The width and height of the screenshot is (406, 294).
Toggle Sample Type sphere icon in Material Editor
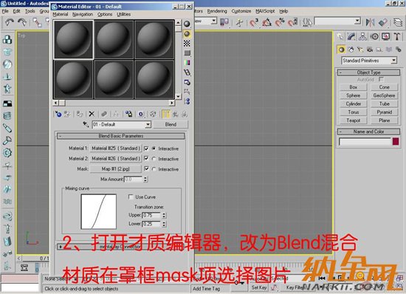point(187,24)
